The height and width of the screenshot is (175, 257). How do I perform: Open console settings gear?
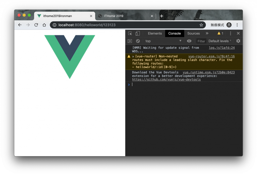tap(238, 41)
